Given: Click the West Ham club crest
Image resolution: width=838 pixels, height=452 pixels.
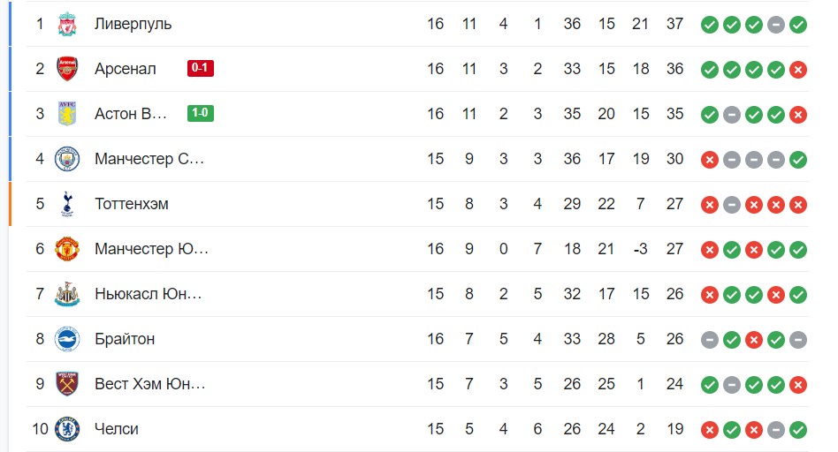Looking at the screenshot, I should click(67, 384).
